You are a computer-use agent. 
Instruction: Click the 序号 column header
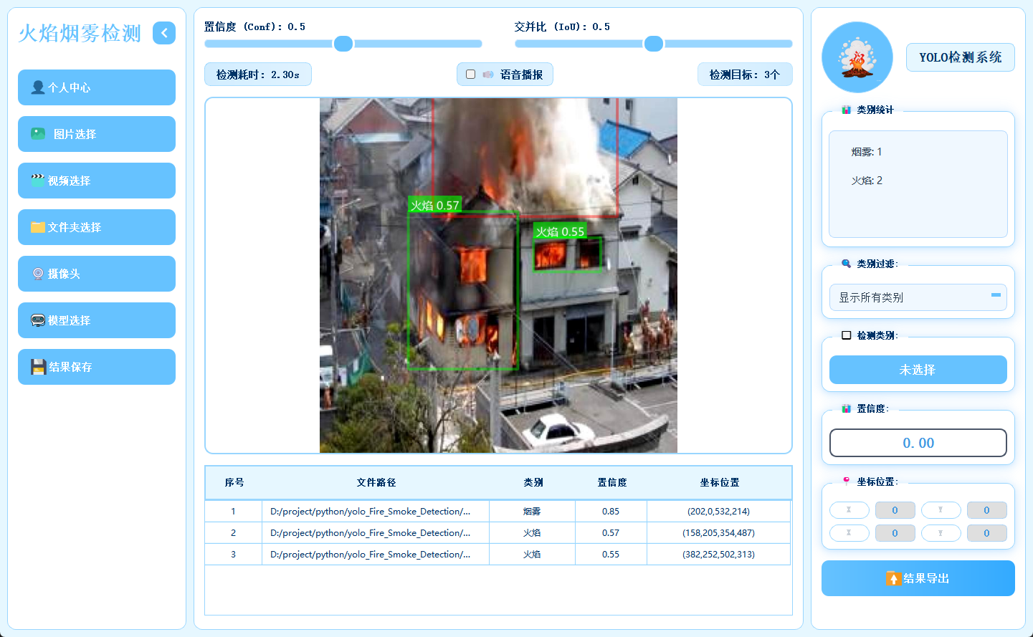pyautogui.click(x=234, y=482)
